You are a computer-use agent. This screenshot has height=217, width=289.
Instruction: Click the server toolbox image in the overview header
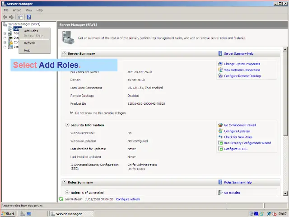click(x=68, y=38)
